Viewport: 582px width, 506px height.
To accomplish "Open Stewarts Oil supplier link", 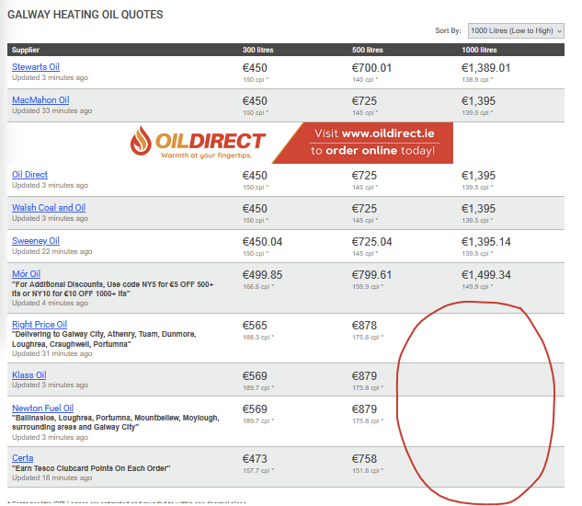I will [x=36, y=67].
